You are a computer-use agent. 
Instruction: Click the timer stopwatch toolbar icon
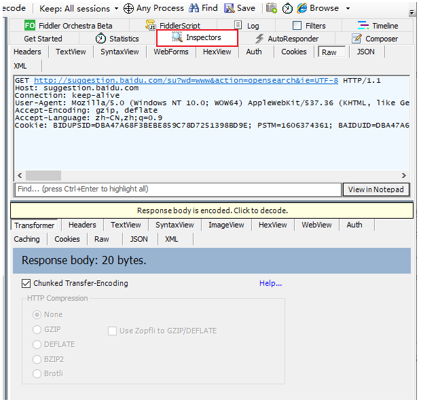click(x=287, y=8)
